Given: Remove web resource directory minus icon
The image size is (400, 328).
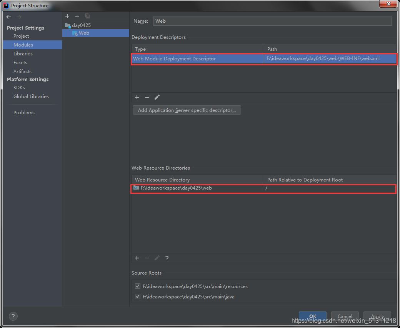Looking at the screenshot, I should (x=147, y=258).
